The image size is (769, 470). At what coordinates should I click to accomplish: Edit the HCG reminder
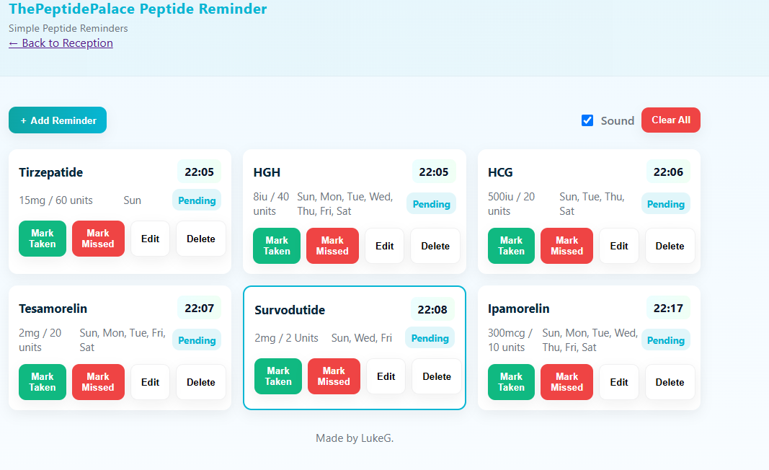[619, 246]
